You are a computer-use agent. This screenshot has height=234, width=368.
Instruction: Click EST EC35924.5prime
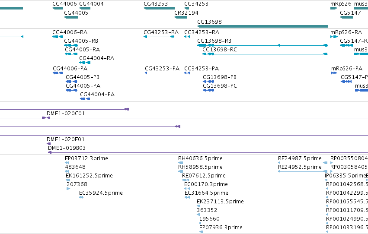tap(81, 197)
